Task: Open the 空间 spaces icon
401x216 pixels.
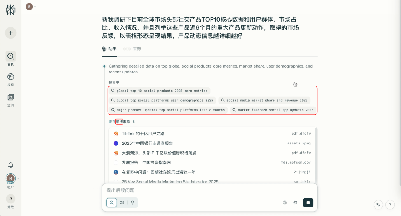Action: tap(10, 97)
